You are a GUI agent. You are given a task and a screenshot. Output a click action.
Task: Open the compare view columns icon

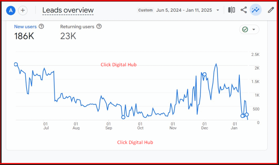tap(231, 10)
